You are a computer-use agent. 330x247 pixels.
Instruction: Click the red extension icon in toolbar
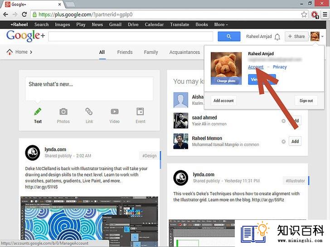[315, 14]
